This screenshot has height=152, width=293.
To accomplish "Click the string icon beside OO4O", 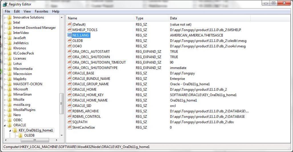I will tap(70, 46).
